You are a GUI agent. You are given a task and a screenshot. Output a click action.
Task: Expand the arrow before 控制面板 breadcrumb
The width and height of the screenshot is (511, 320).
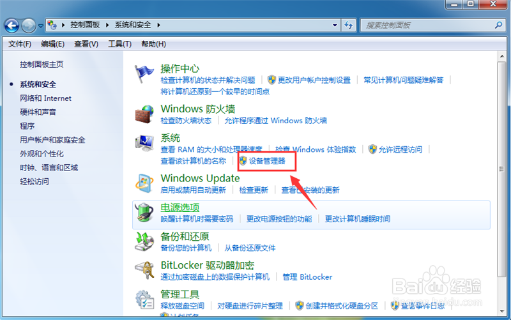[63, 25]
